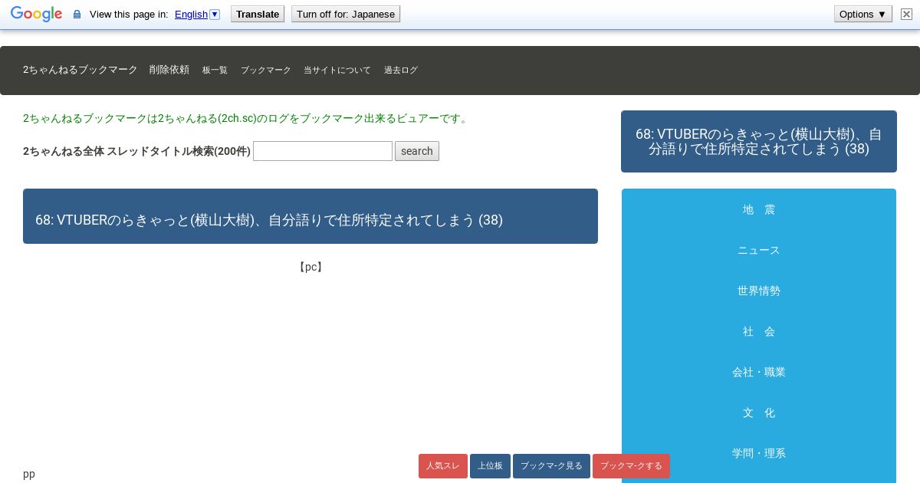The image size is (920, 483).
Task: Click the English language link
Action: point(191,14)
